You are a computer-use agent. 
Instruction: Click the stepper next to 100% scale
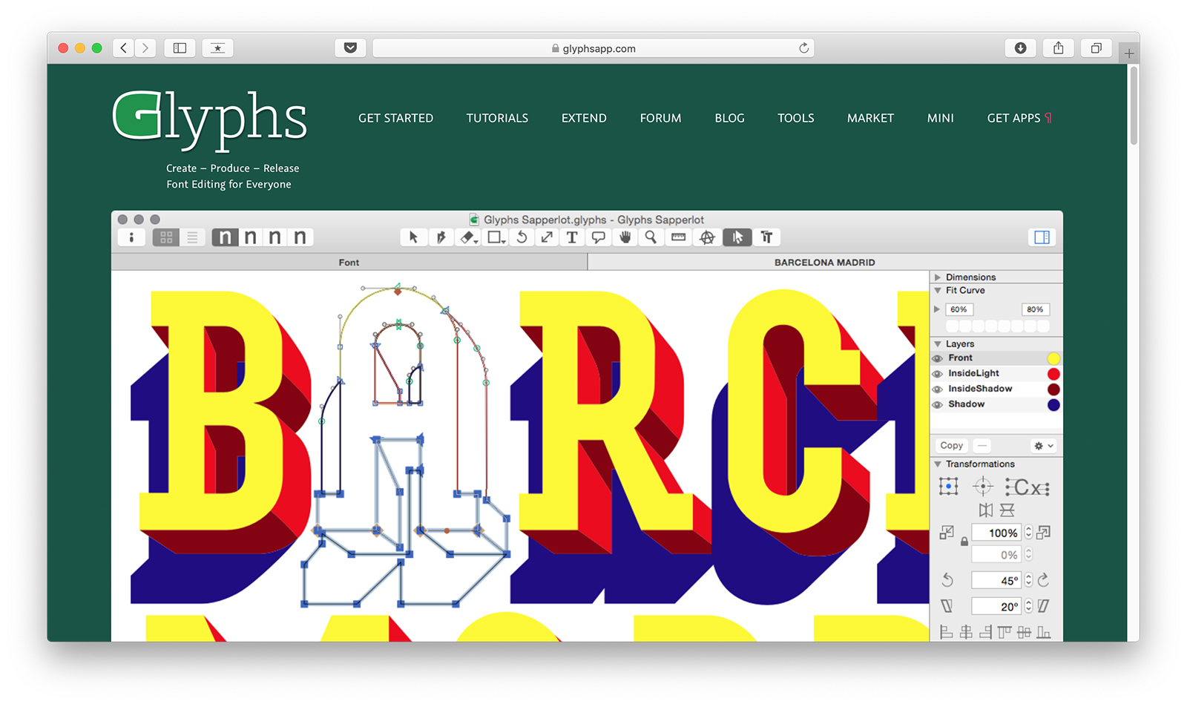pos(1029,533)
